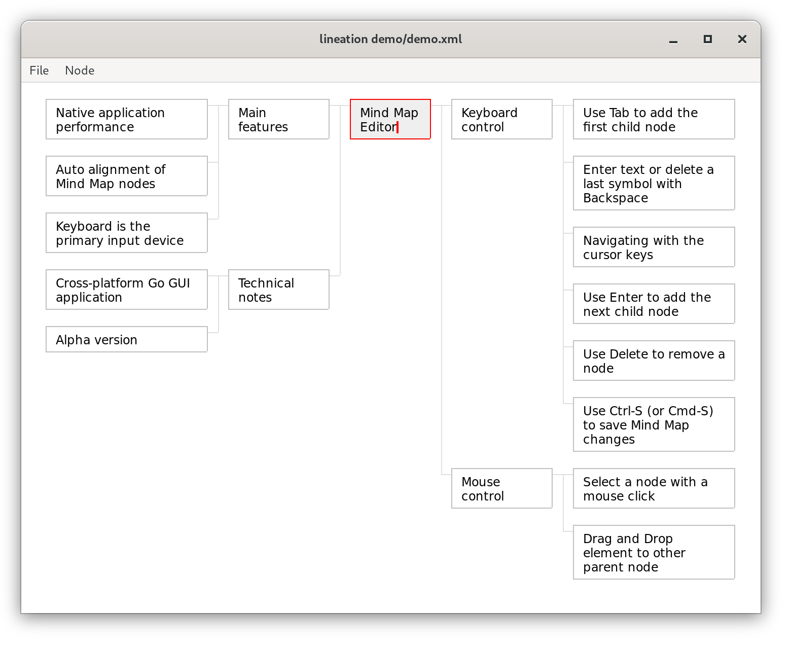Select 'Enter text or delete a last symbol' node
Viewport: 793px width, 645px height.
coord(654,183)
